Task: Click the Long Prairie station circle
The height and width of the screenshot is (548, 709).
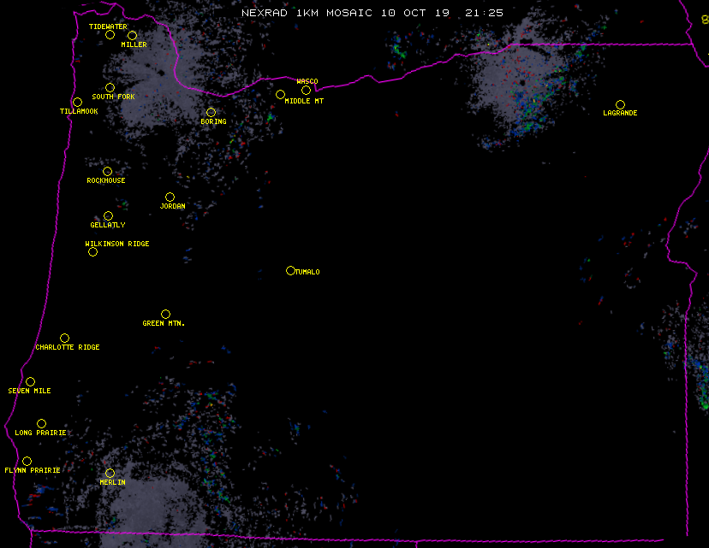Action: click(41, 424)
